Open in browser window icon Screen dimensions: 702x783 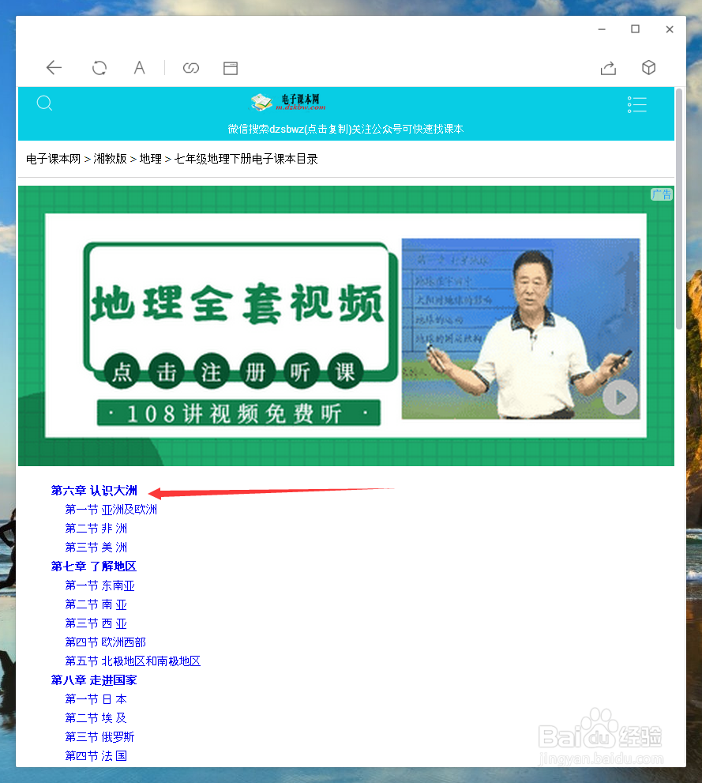230,68
